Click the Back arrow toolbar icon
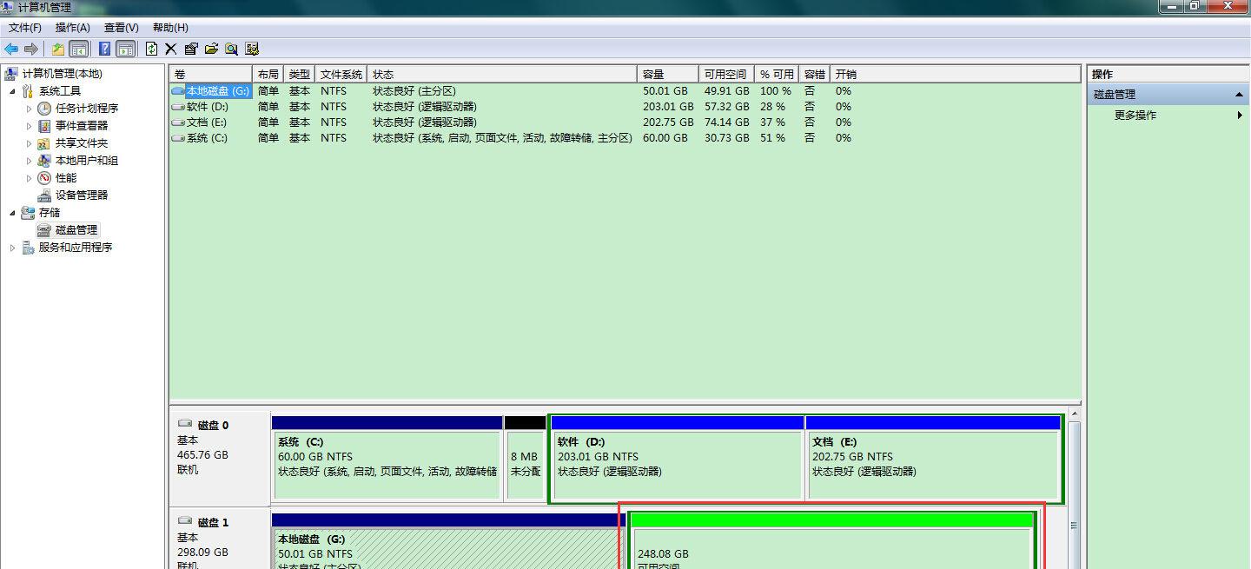Screen dimensions: 1251x569 (11, 49)
